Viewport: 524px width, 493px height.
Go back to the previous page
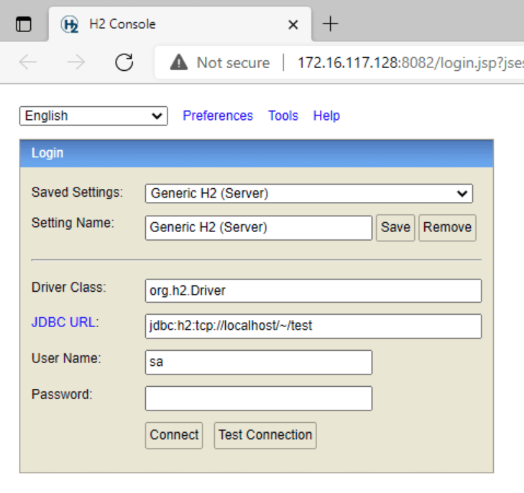tap(28, 62)
